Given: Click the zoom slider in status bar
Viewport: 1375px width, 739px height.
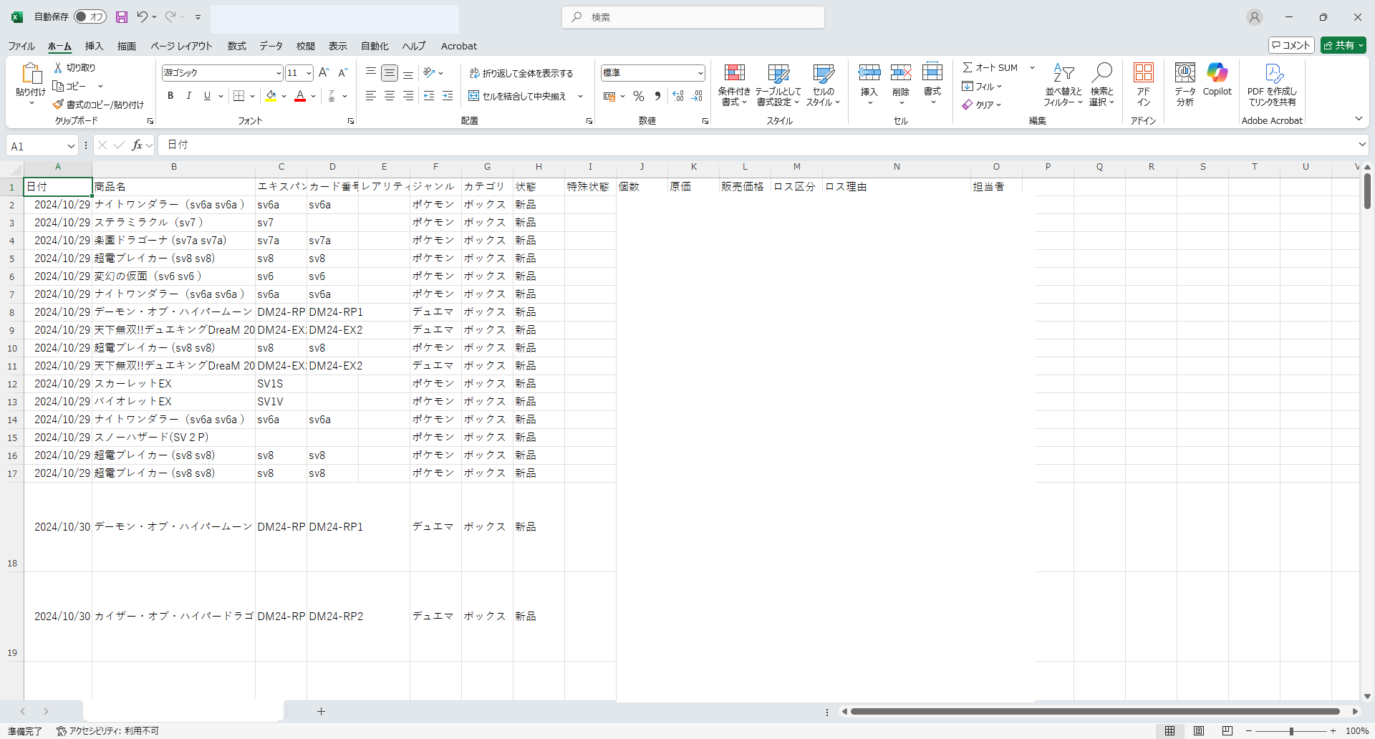Looking at the screenshot, I should (x=1291, y=731).
